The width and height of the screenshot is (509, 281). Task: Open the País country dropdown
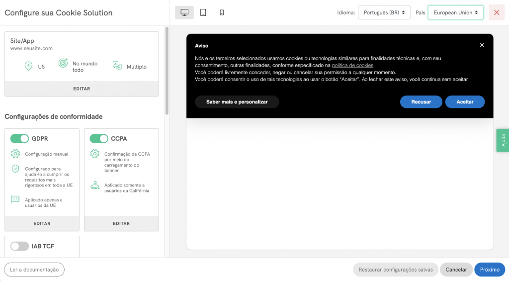pyautogui.click(x=455, y=12)
